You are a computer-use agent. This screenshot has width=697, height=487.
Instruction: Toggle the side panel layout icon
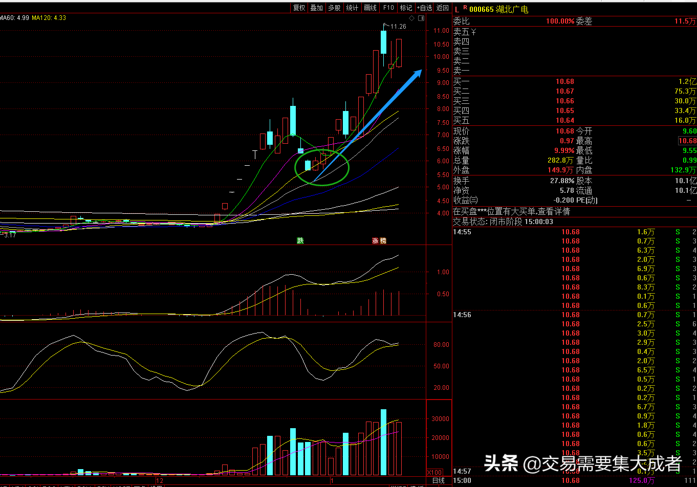click(421, 18)
